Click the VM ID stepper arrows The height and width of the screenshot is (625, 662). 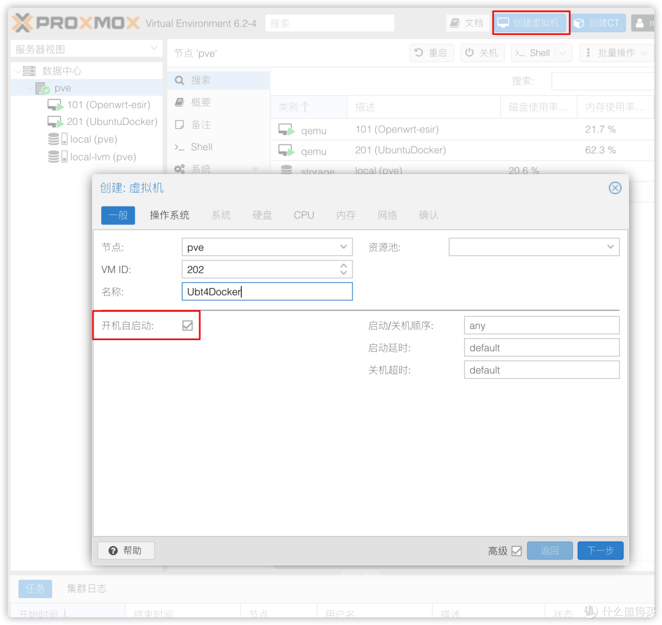pos(343,269)
